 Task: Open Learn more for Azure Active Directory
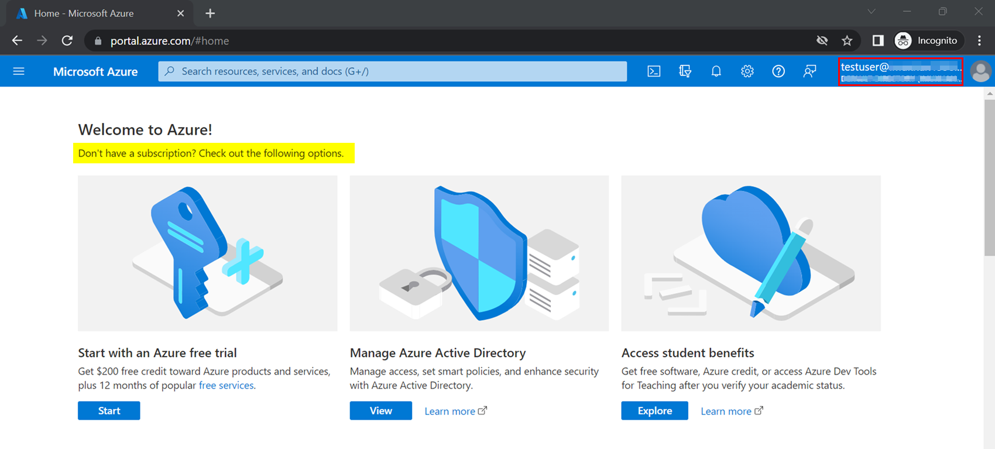(x=450, y=411)
